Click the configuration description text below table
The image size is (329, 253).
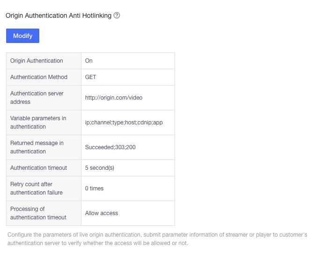click(157, 239)
